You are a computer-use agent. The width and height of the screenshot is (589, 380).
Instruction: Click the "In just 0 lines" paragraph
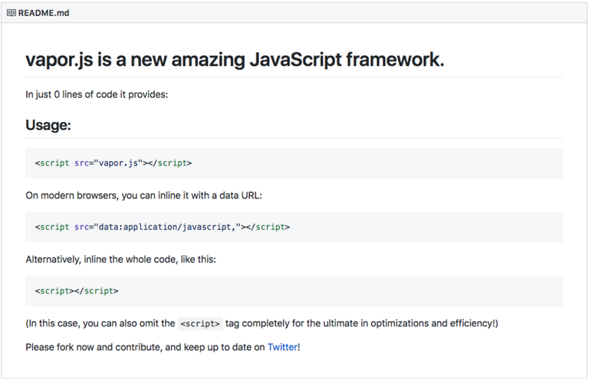coord(97,94)
